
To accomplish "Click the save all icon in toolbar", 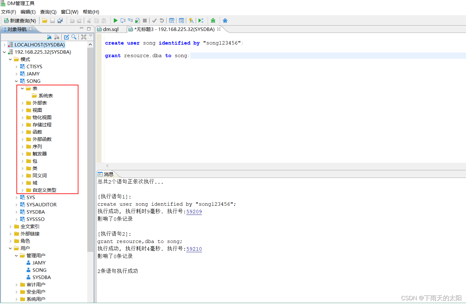I will pyautogui.click(x=60, y=21).
